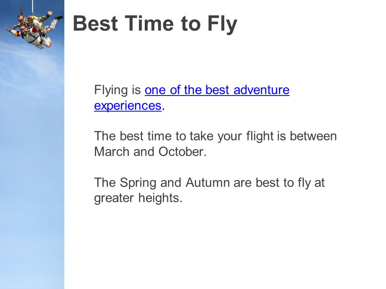The image size is (386, 289).
Task: Click the word 'flight' in the middle paragraph
Action: pyautogui.click(x=260, y=136)
